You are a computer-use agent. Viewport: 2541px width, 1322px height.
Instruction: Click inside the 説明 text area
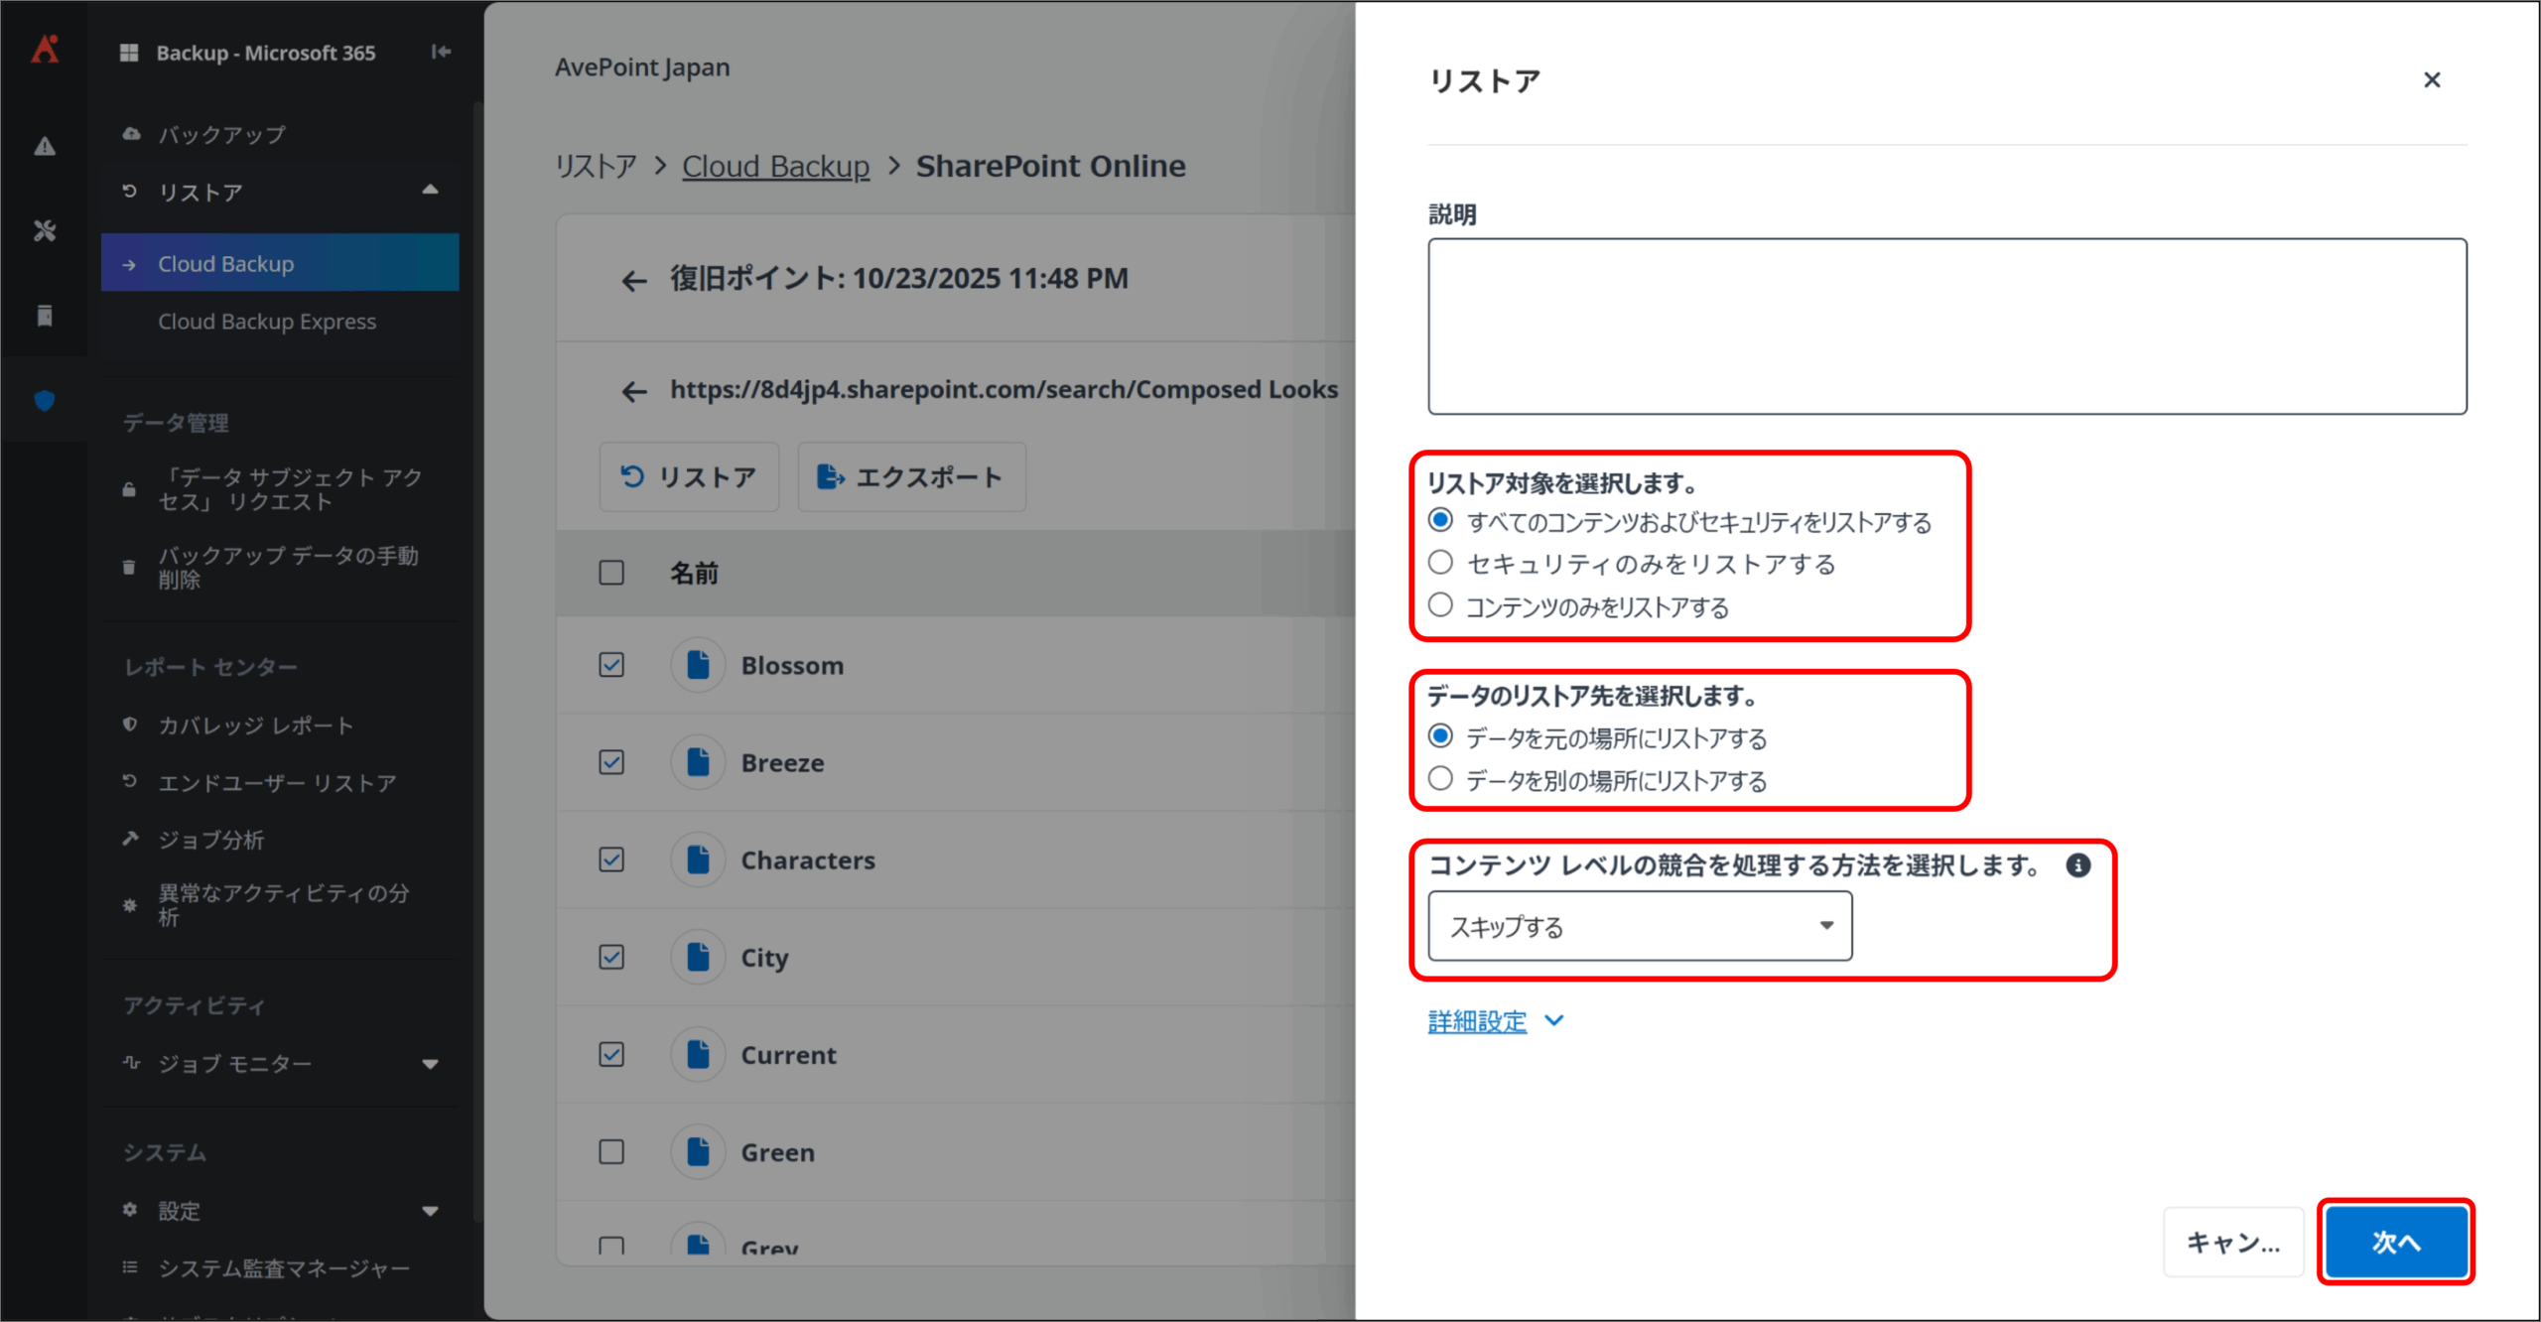[x=1946, y=326]
